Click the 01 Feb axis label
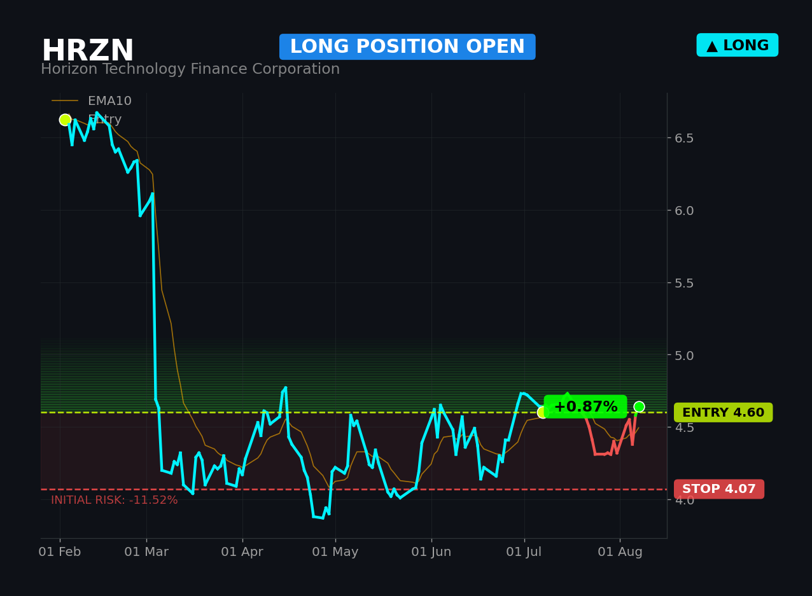Image resolution: width=812 pixels, height=596 pixels. tap(60, 552)
